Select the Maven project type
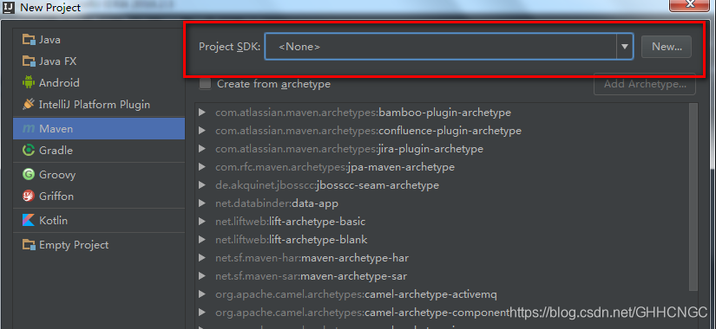 click(99, 129)
